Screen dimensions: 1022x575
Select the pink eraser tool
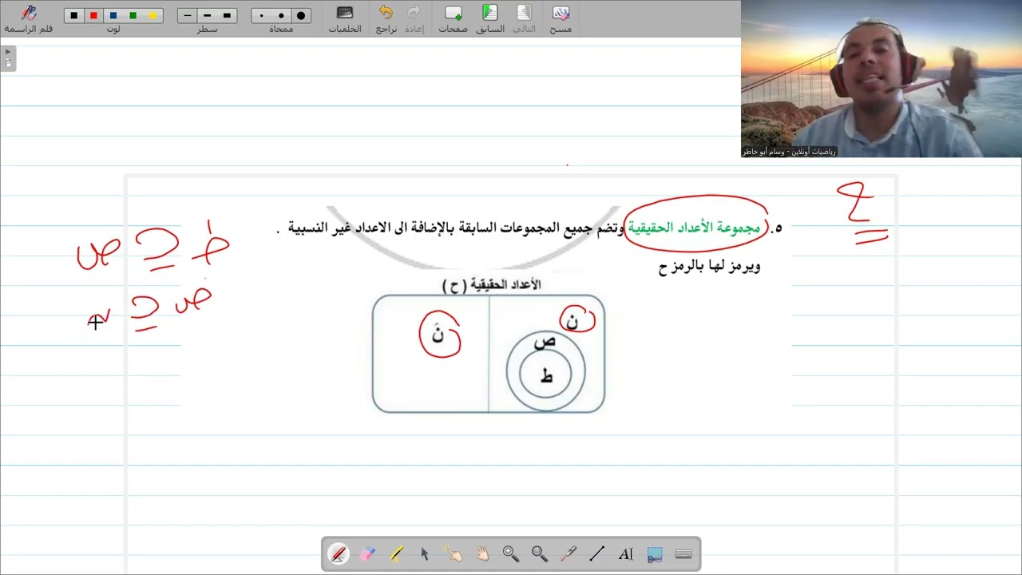(x=367, y=553)
